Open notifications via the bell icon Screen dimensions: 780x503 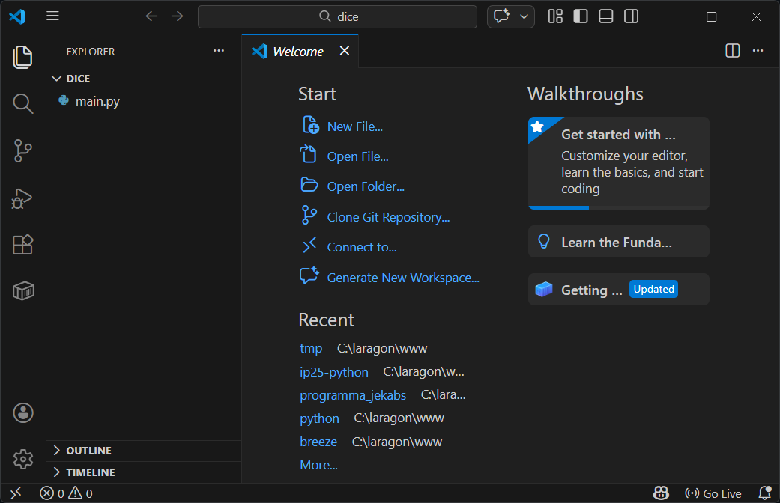pyautogui.click(x=766, y=493)
